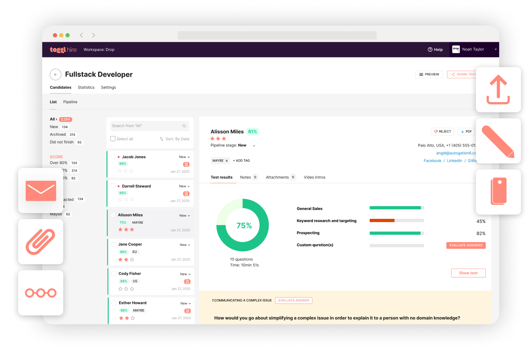Click the tags icon card on right
Image resolution: width=528 pixels, height=351 pixels.
498,192
